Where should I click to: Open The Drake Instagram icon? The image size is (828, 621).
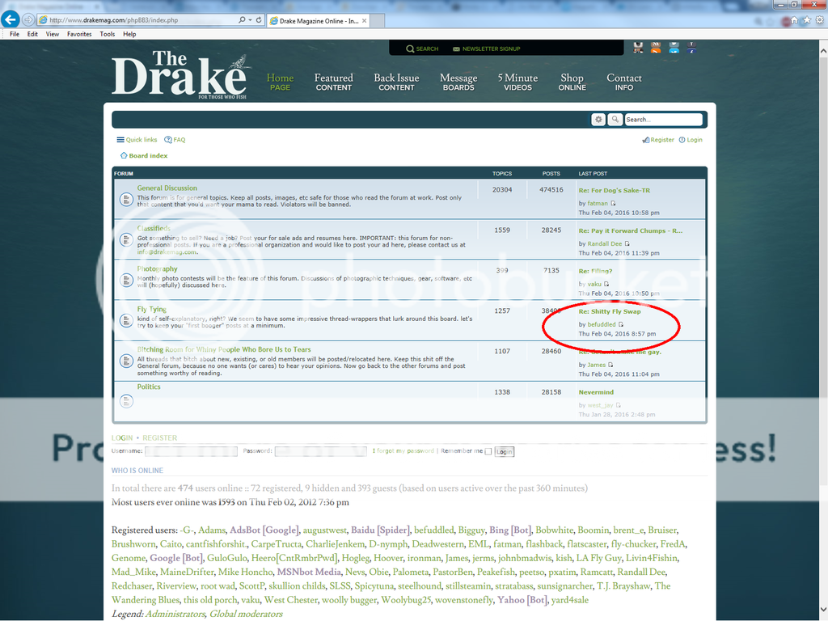click(638, 48)
